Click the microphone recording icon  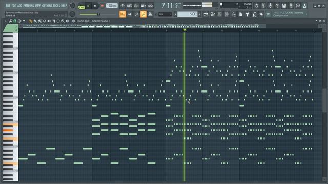point(270,6)
